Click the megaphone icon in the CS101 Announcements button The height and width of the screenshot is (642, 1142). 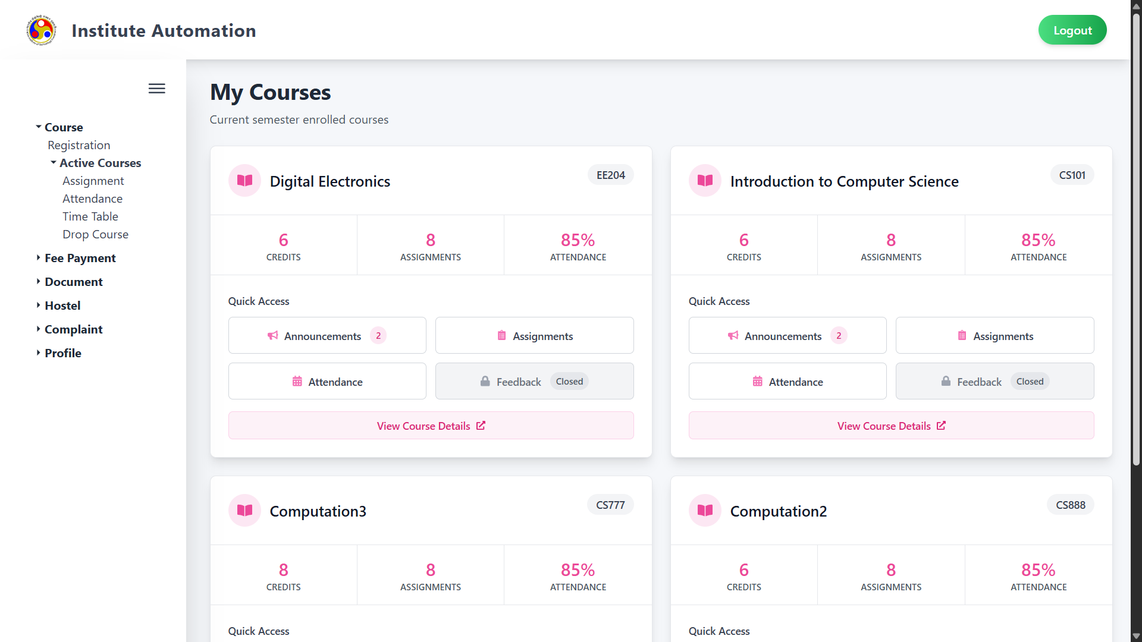(733, 336)
